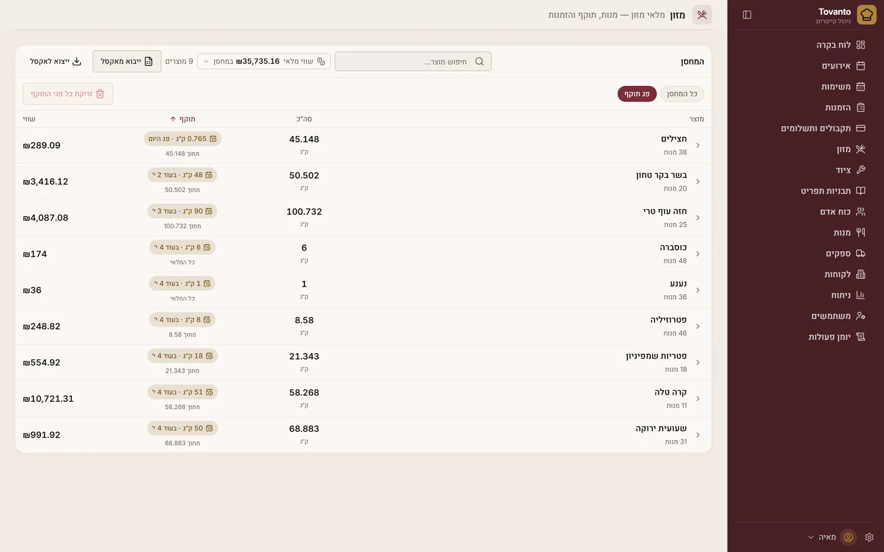Image resolution: width=884 pixels, height=552 pixels.
Task: Go to the כוח אדם section
Action: click(x=805, y=212)
